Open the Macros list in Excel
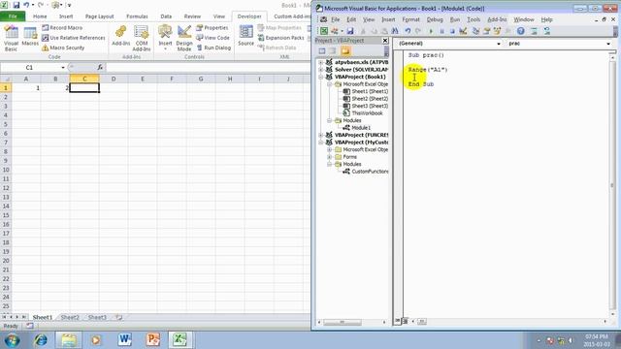 (x=30, y=38)
